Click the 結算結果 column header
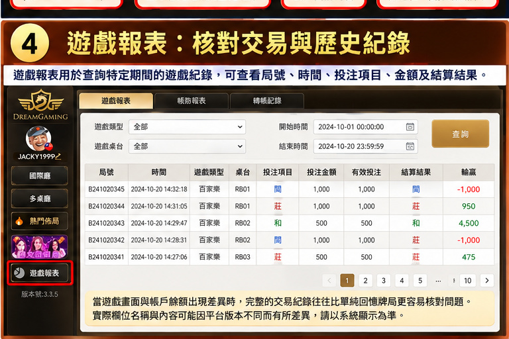 (x=416, y=172)
